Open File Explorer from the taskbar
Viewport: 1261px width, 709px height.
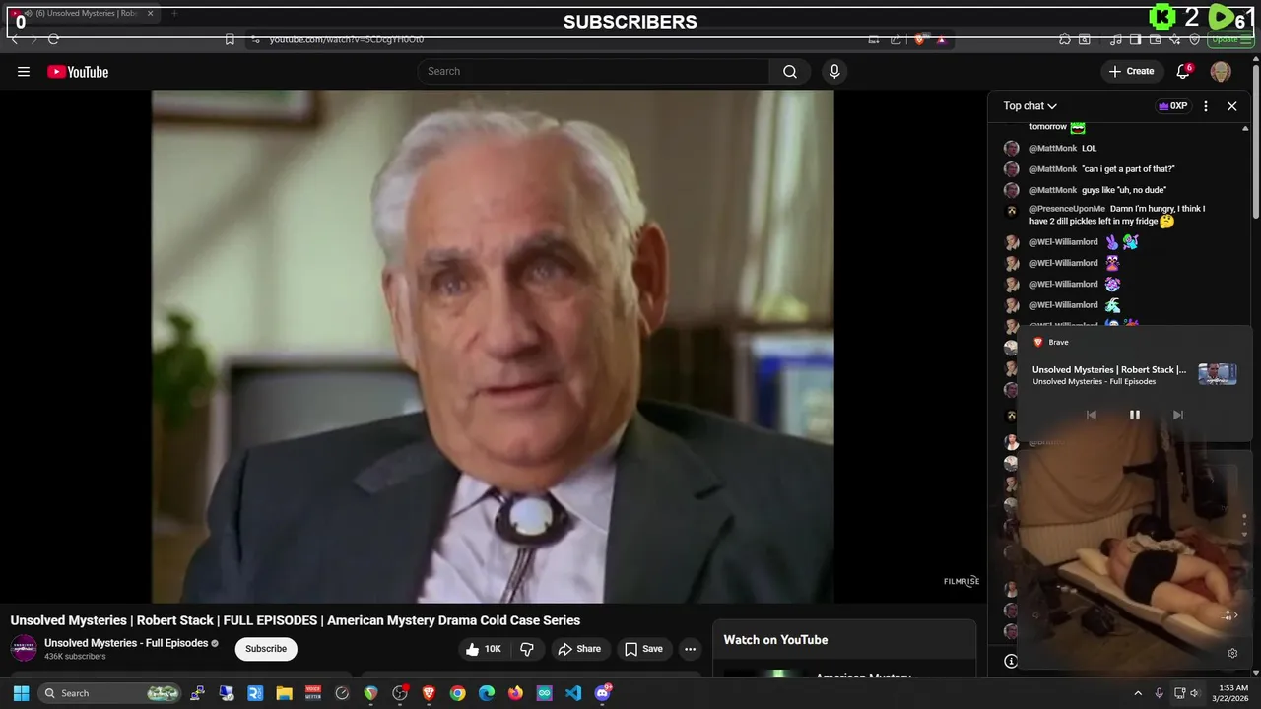[284, 693]
